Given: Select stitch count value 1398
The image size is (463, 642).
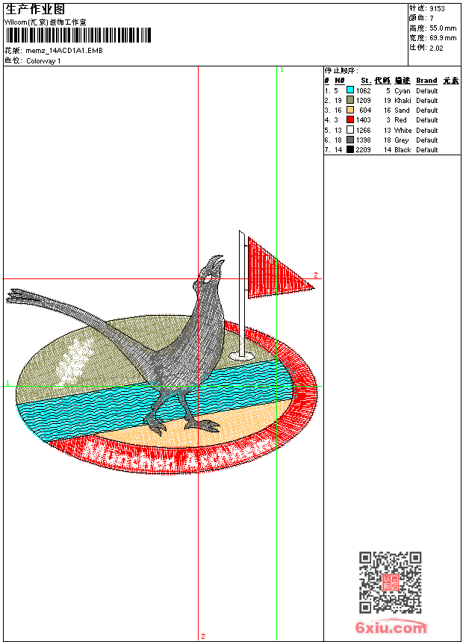Looking at the screenshot, I should [364, 140].
